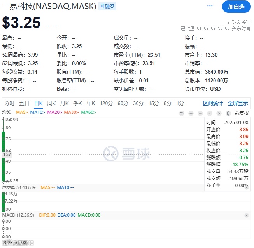The height and width of the screenshot is (248, 254).
Task: Click the MA30 moving average label
Action: pyautogui.click(x=72, y=112)
